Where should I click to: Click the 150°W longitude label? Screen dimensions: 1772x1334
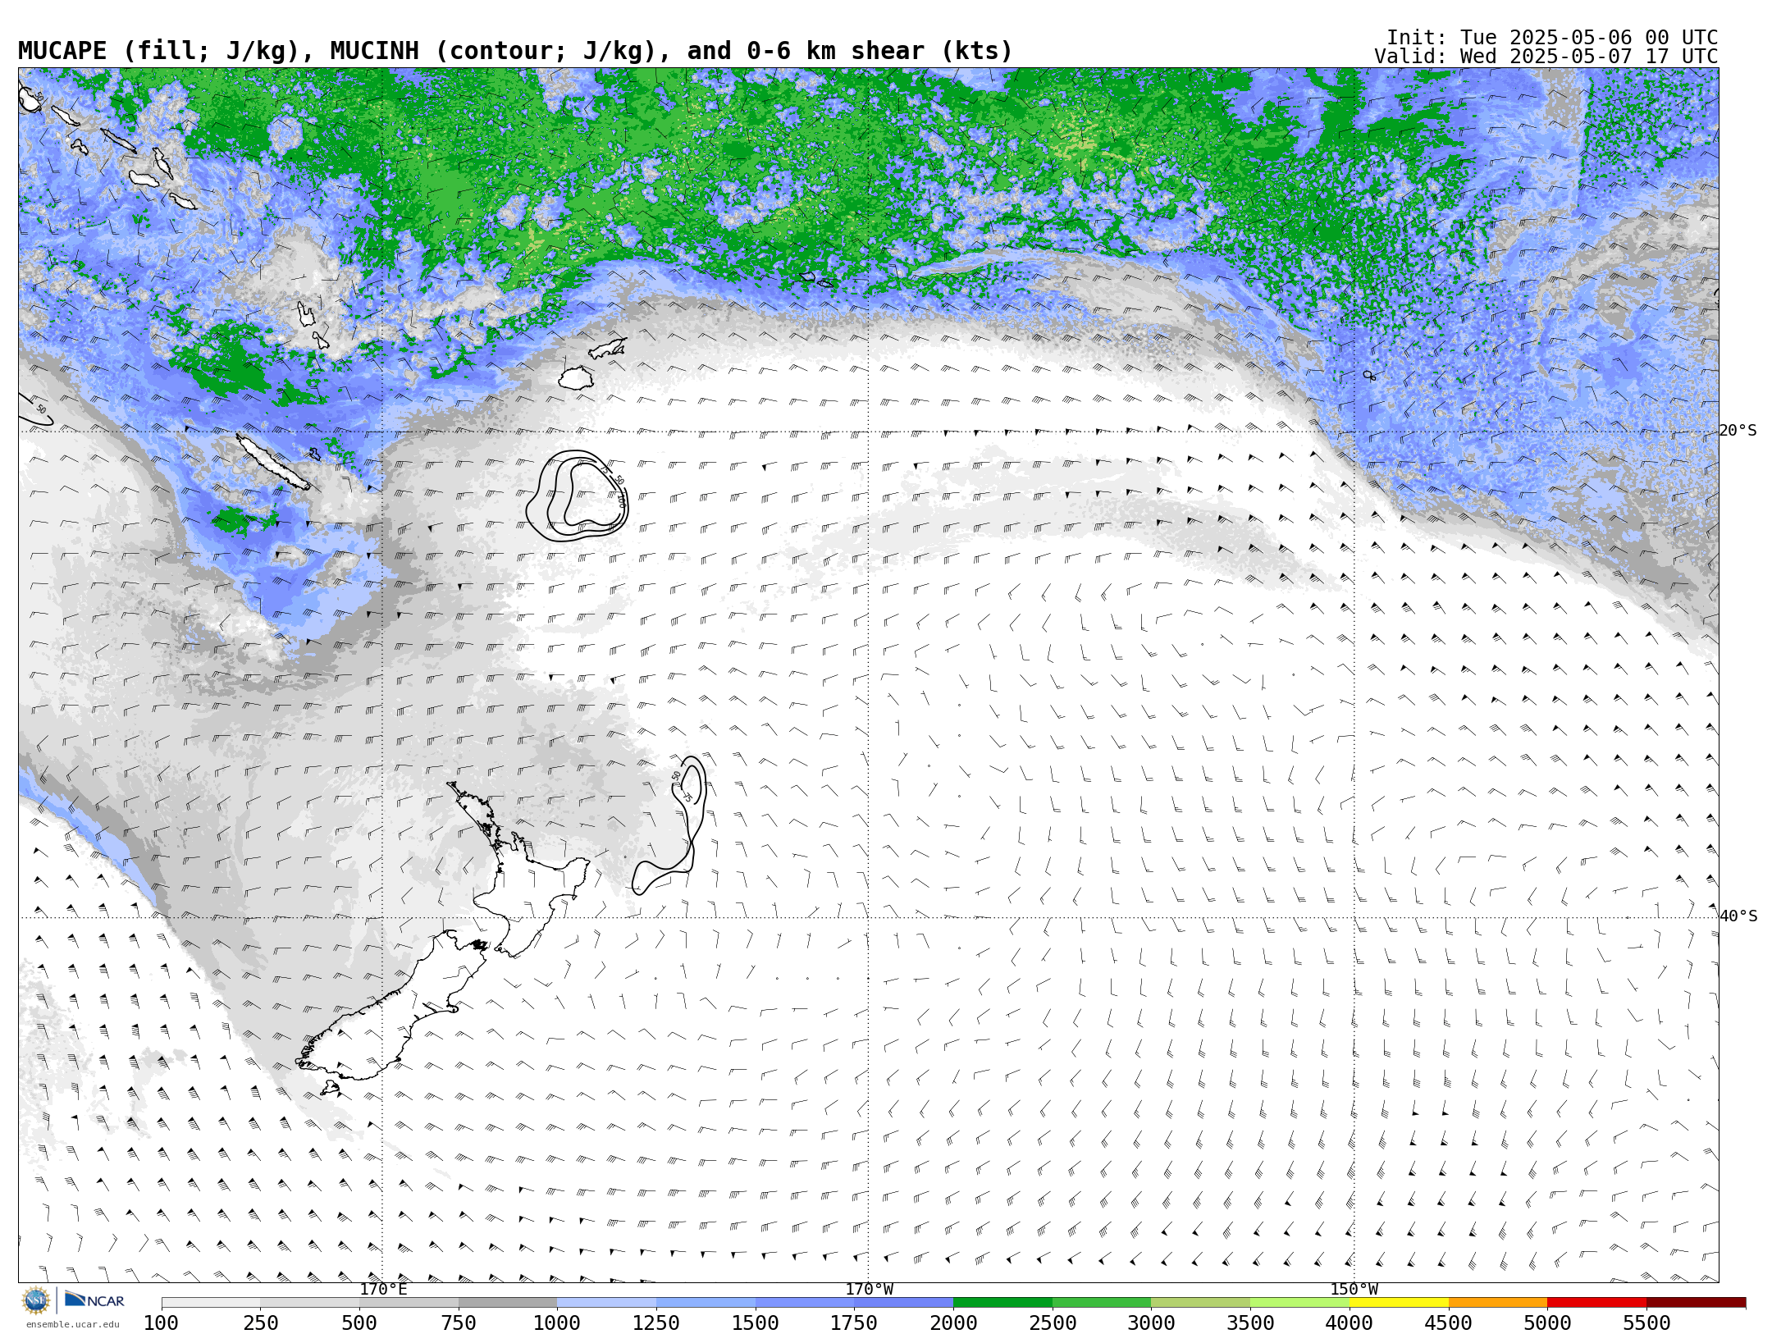tap(1354, 1289)
